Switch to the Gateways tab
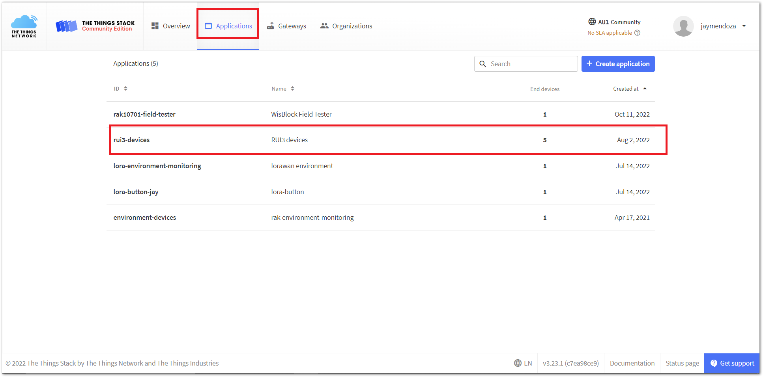763x377 pixels. pos(286,26)
